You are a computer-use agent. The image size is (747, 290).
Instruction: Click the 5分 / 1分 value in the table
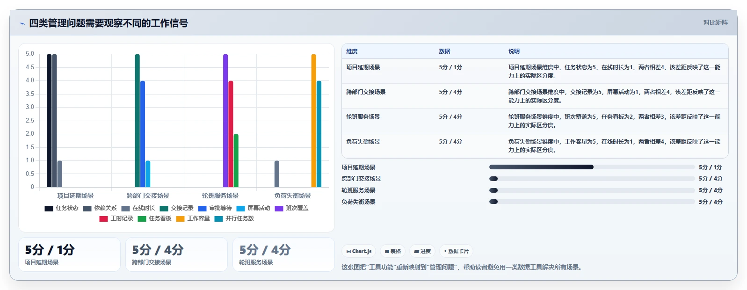pos(450,67)
